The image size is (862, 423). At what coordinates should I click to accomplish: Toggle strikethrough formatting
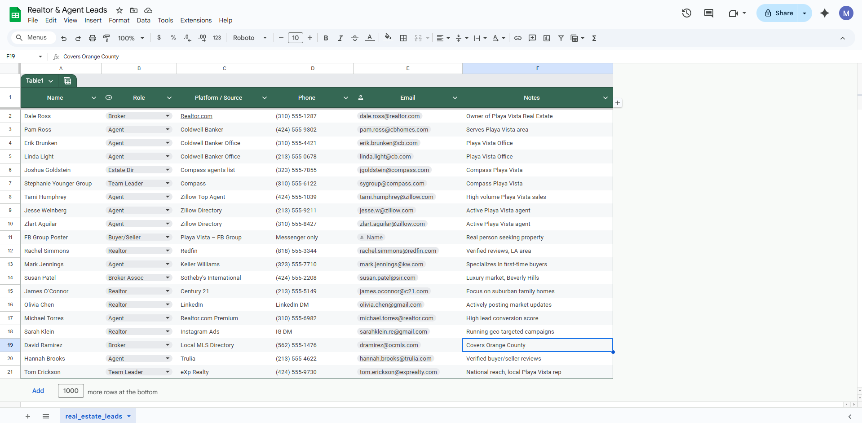[x=354, y=38]
